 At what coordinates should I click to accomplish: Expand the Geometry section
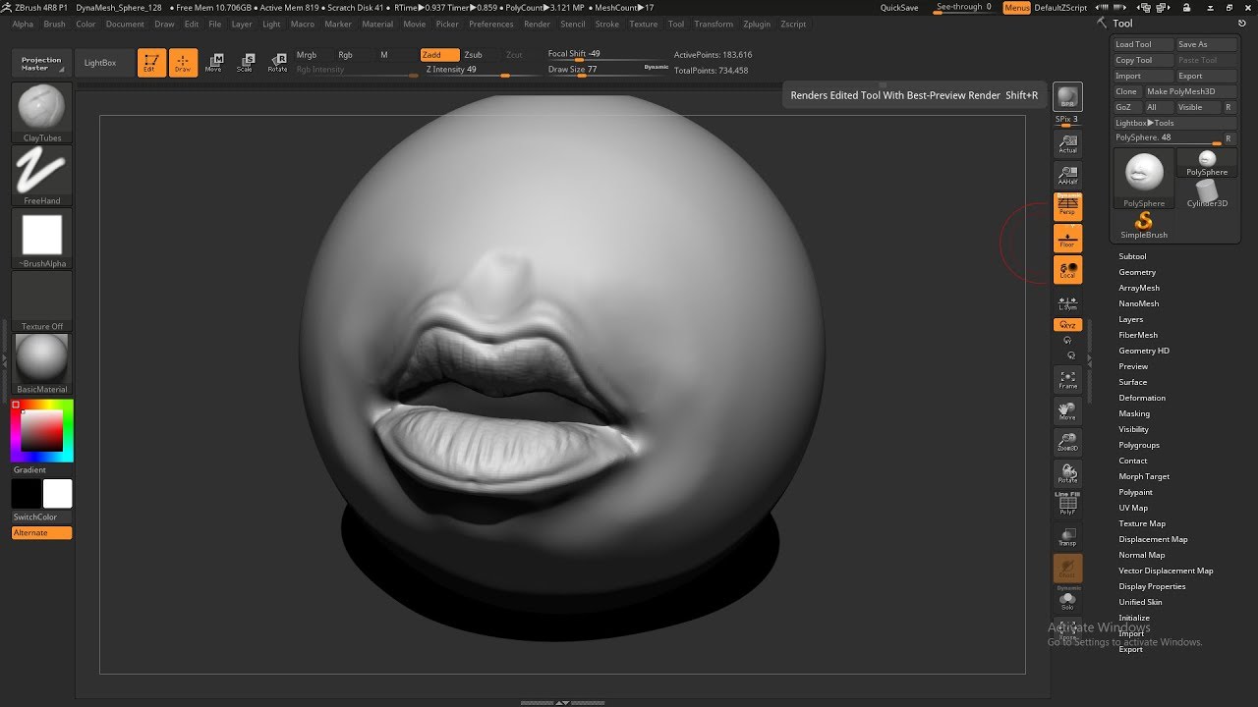pos(1137,272)
